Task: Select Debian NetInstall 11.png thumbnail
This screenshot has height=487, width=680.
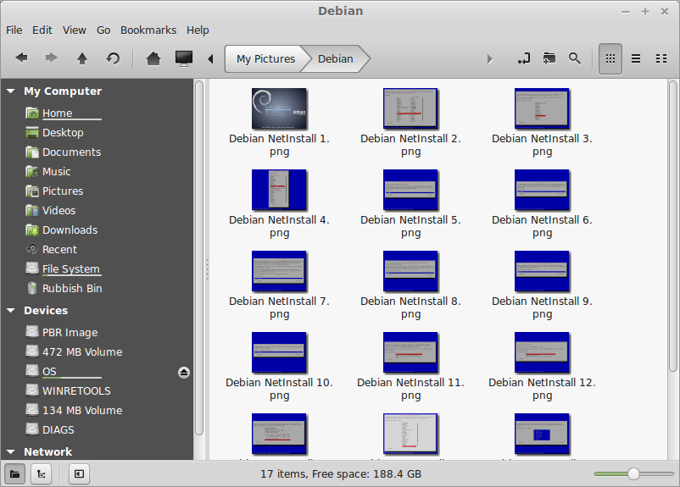Action: coord(410,352)
